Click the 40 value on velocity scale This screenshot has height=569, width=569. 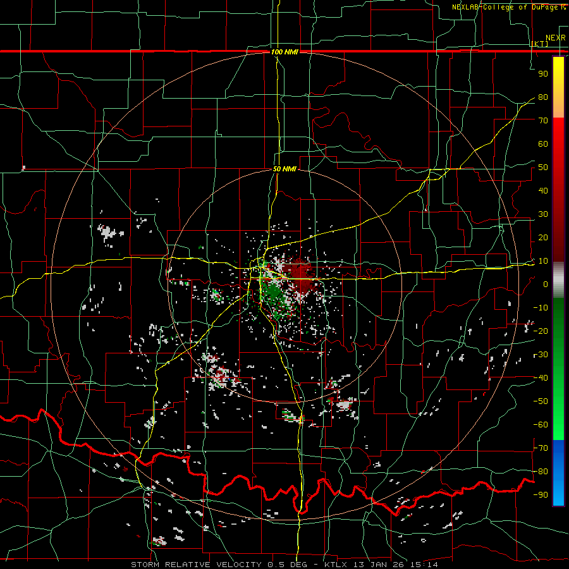coord(543,191)
